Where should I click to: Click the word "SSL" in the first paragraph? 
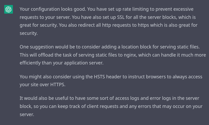click(x=121, y=17)
